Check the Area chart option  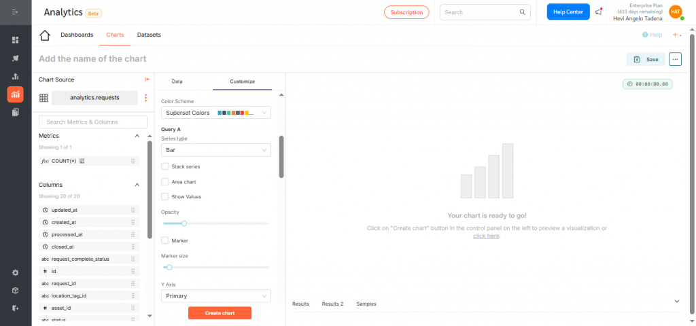[x=165, y=181]
